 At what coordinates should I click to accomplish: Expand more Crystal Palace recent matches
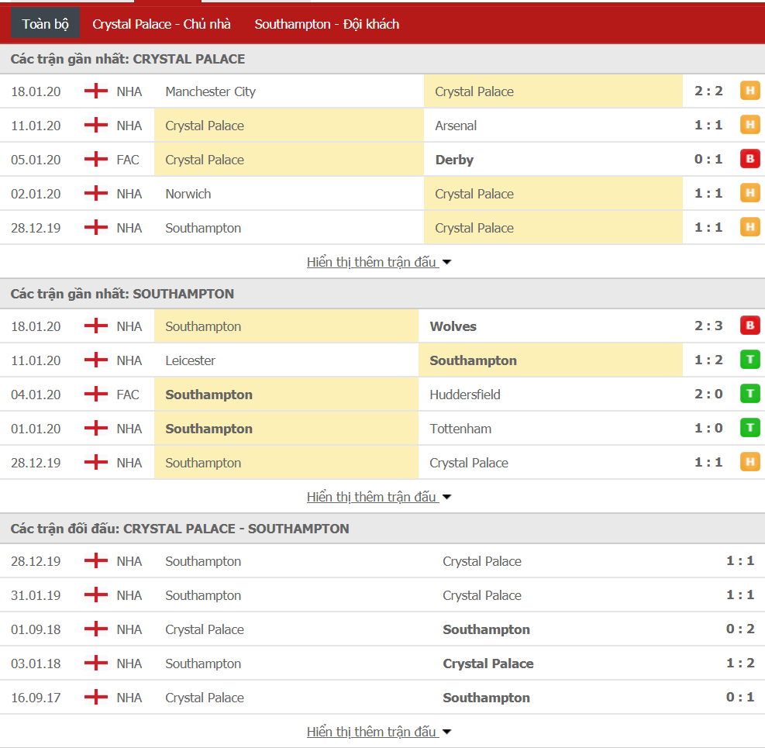click(x=378, y=262)
